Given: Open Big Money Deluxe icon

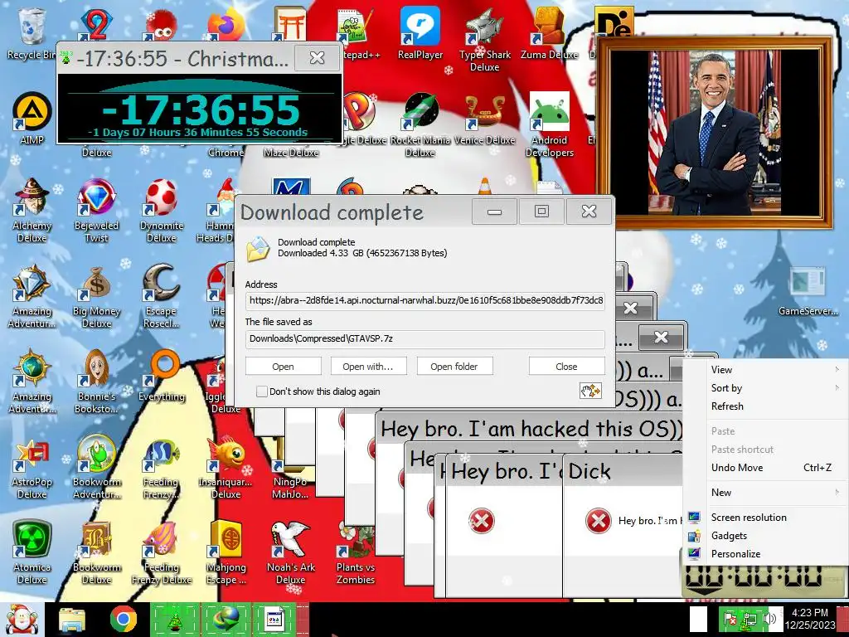Looking at the screenshot, I should coord(96,296).
